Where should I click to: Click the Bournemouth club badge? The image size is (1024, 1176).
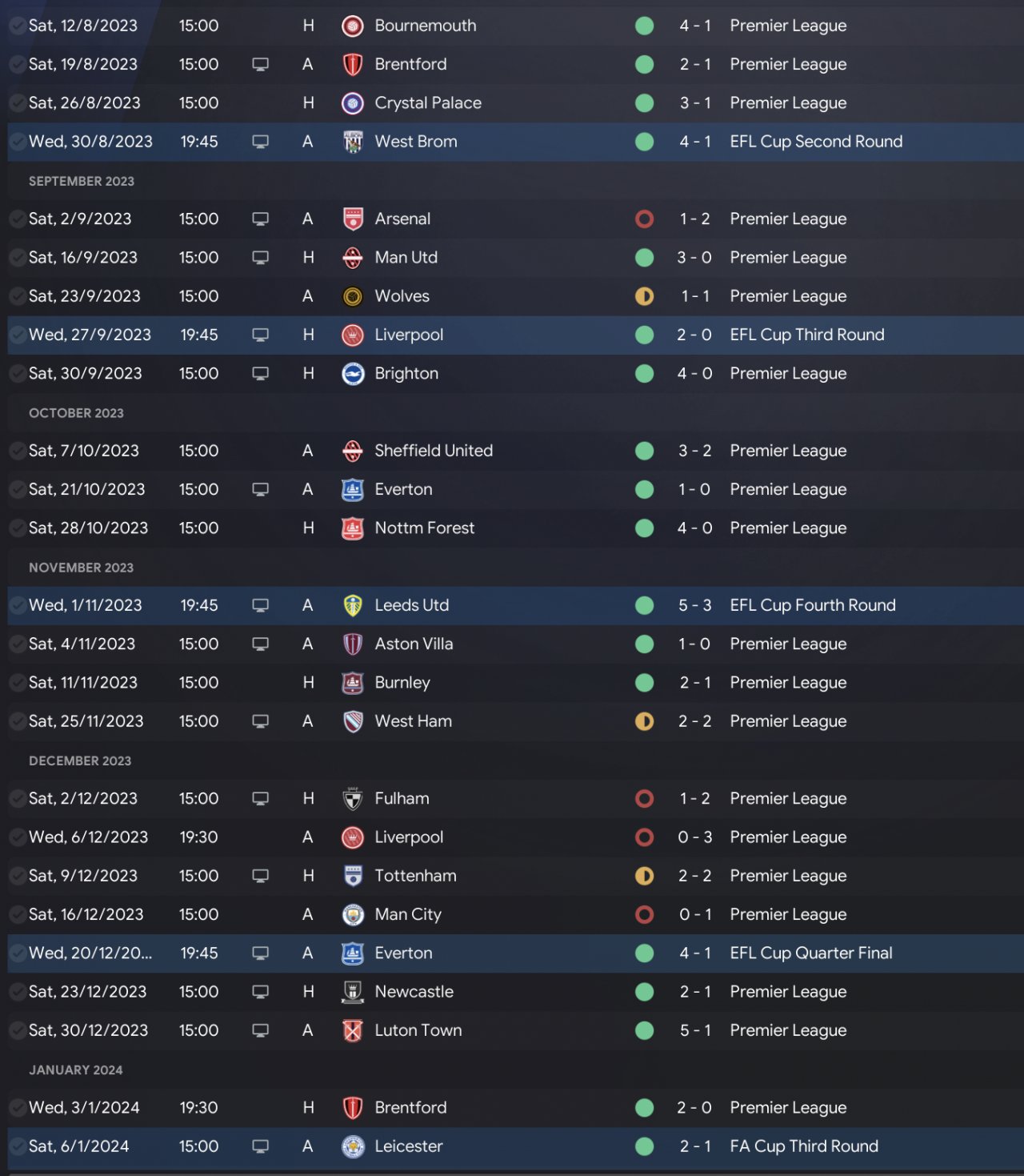tap(353, 26)
